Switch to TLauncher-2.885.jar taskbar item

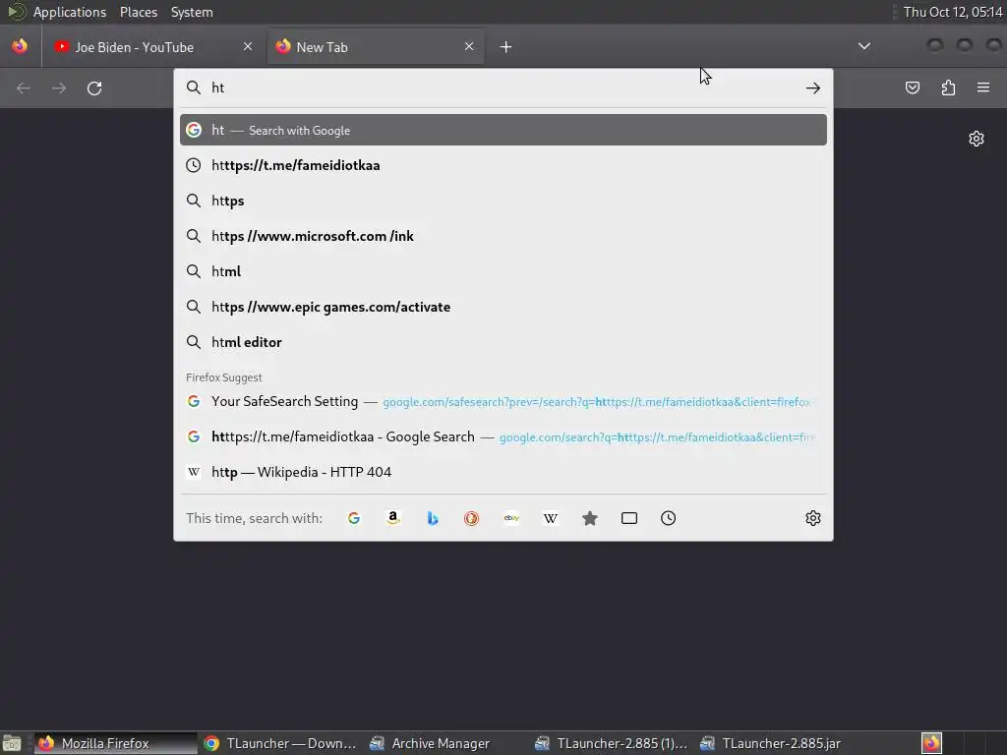pos(777,743)
